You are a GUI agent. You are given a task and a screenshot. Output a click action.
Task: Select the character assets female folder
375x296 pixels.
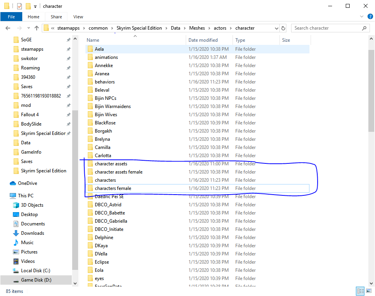point(197,172)
